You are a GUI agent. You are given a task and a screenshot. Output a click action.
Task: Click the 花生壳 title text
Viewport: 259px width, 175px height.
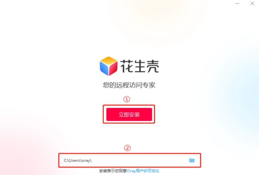(140, 66)
